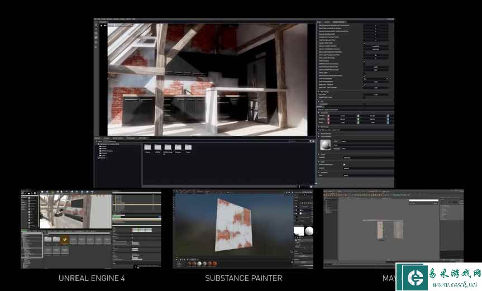Viewport: 482px width, 291px height.
Task: Pick the white material ball in Substance Painter shelf
Action: click(x=199, y=264)
